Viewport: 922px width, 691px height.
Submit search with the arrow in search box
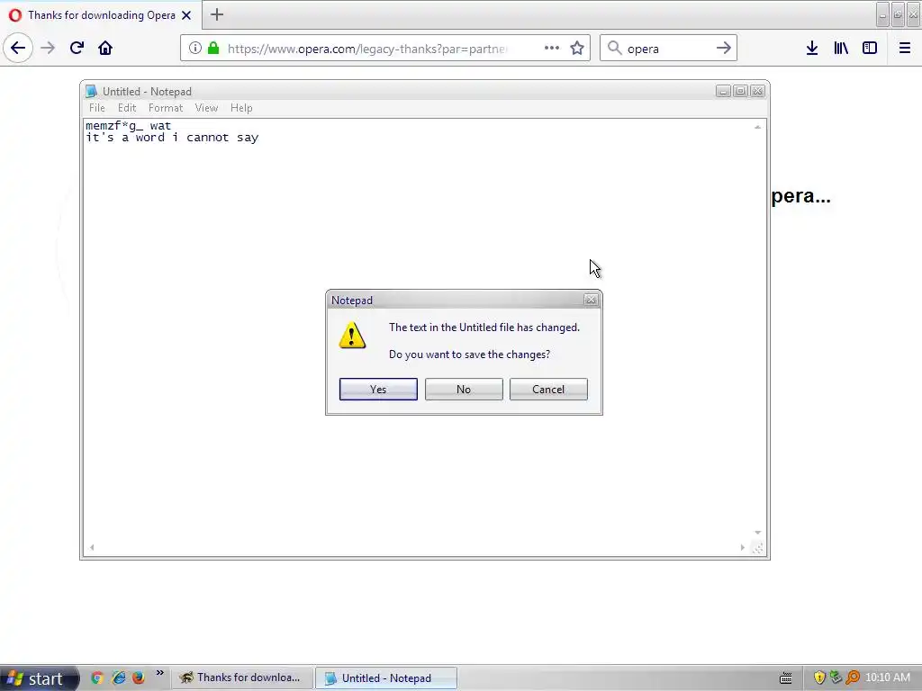(x=724, y=48)
